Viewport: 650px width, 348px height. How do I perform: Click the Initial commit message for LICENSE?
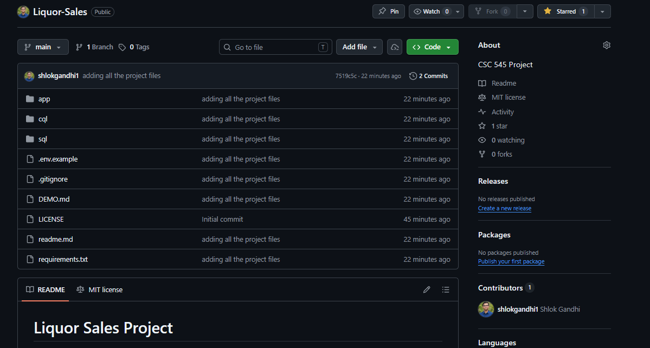tap(223, 219)
